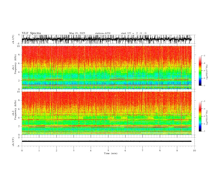Click the '-3' value on ch.1 colorbar
219x169 pixels.
click(204, 56)
